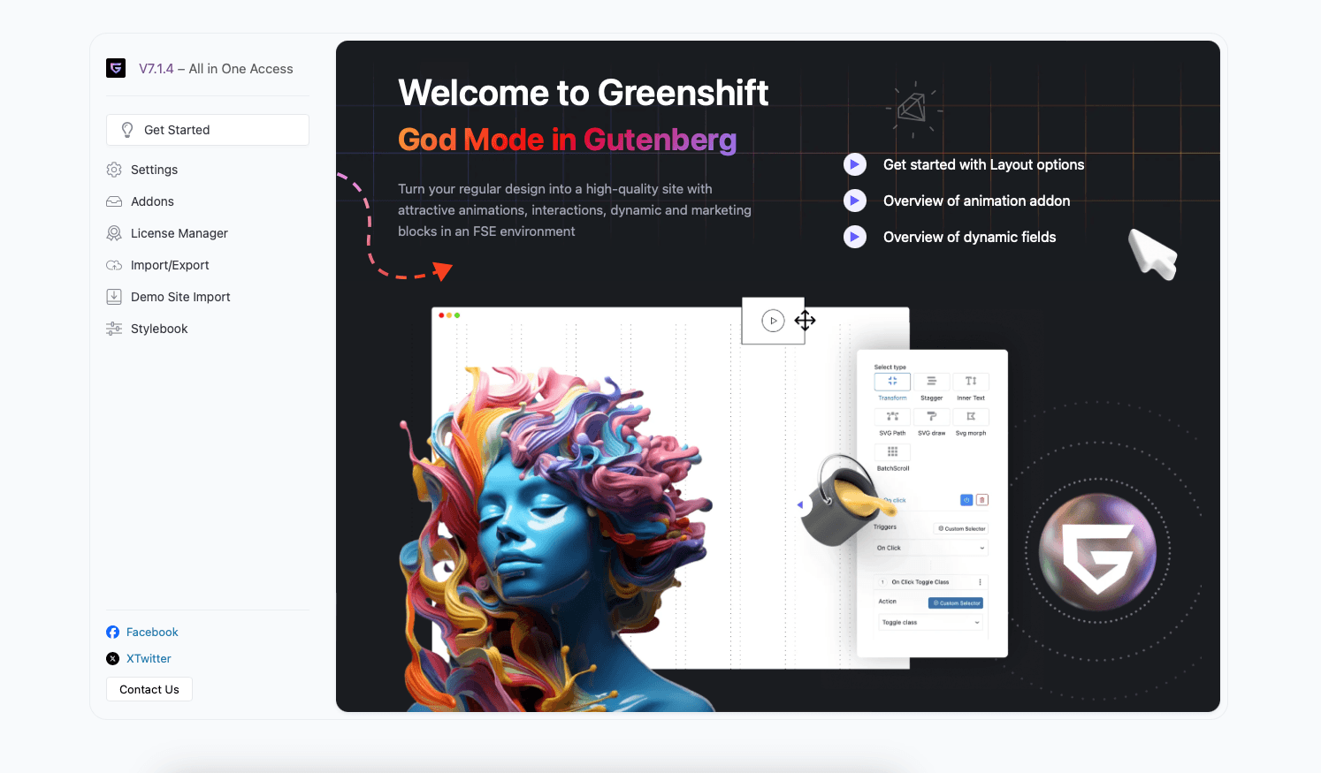
Task: Play the Layout options video via play icon
Action: pyautogui.click(x=855, y=164)
